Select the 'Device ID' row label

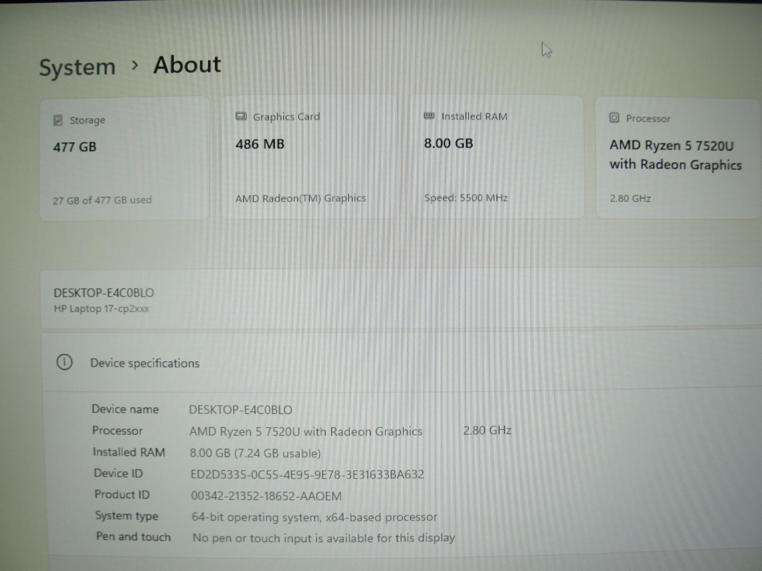tap(118, 473)
